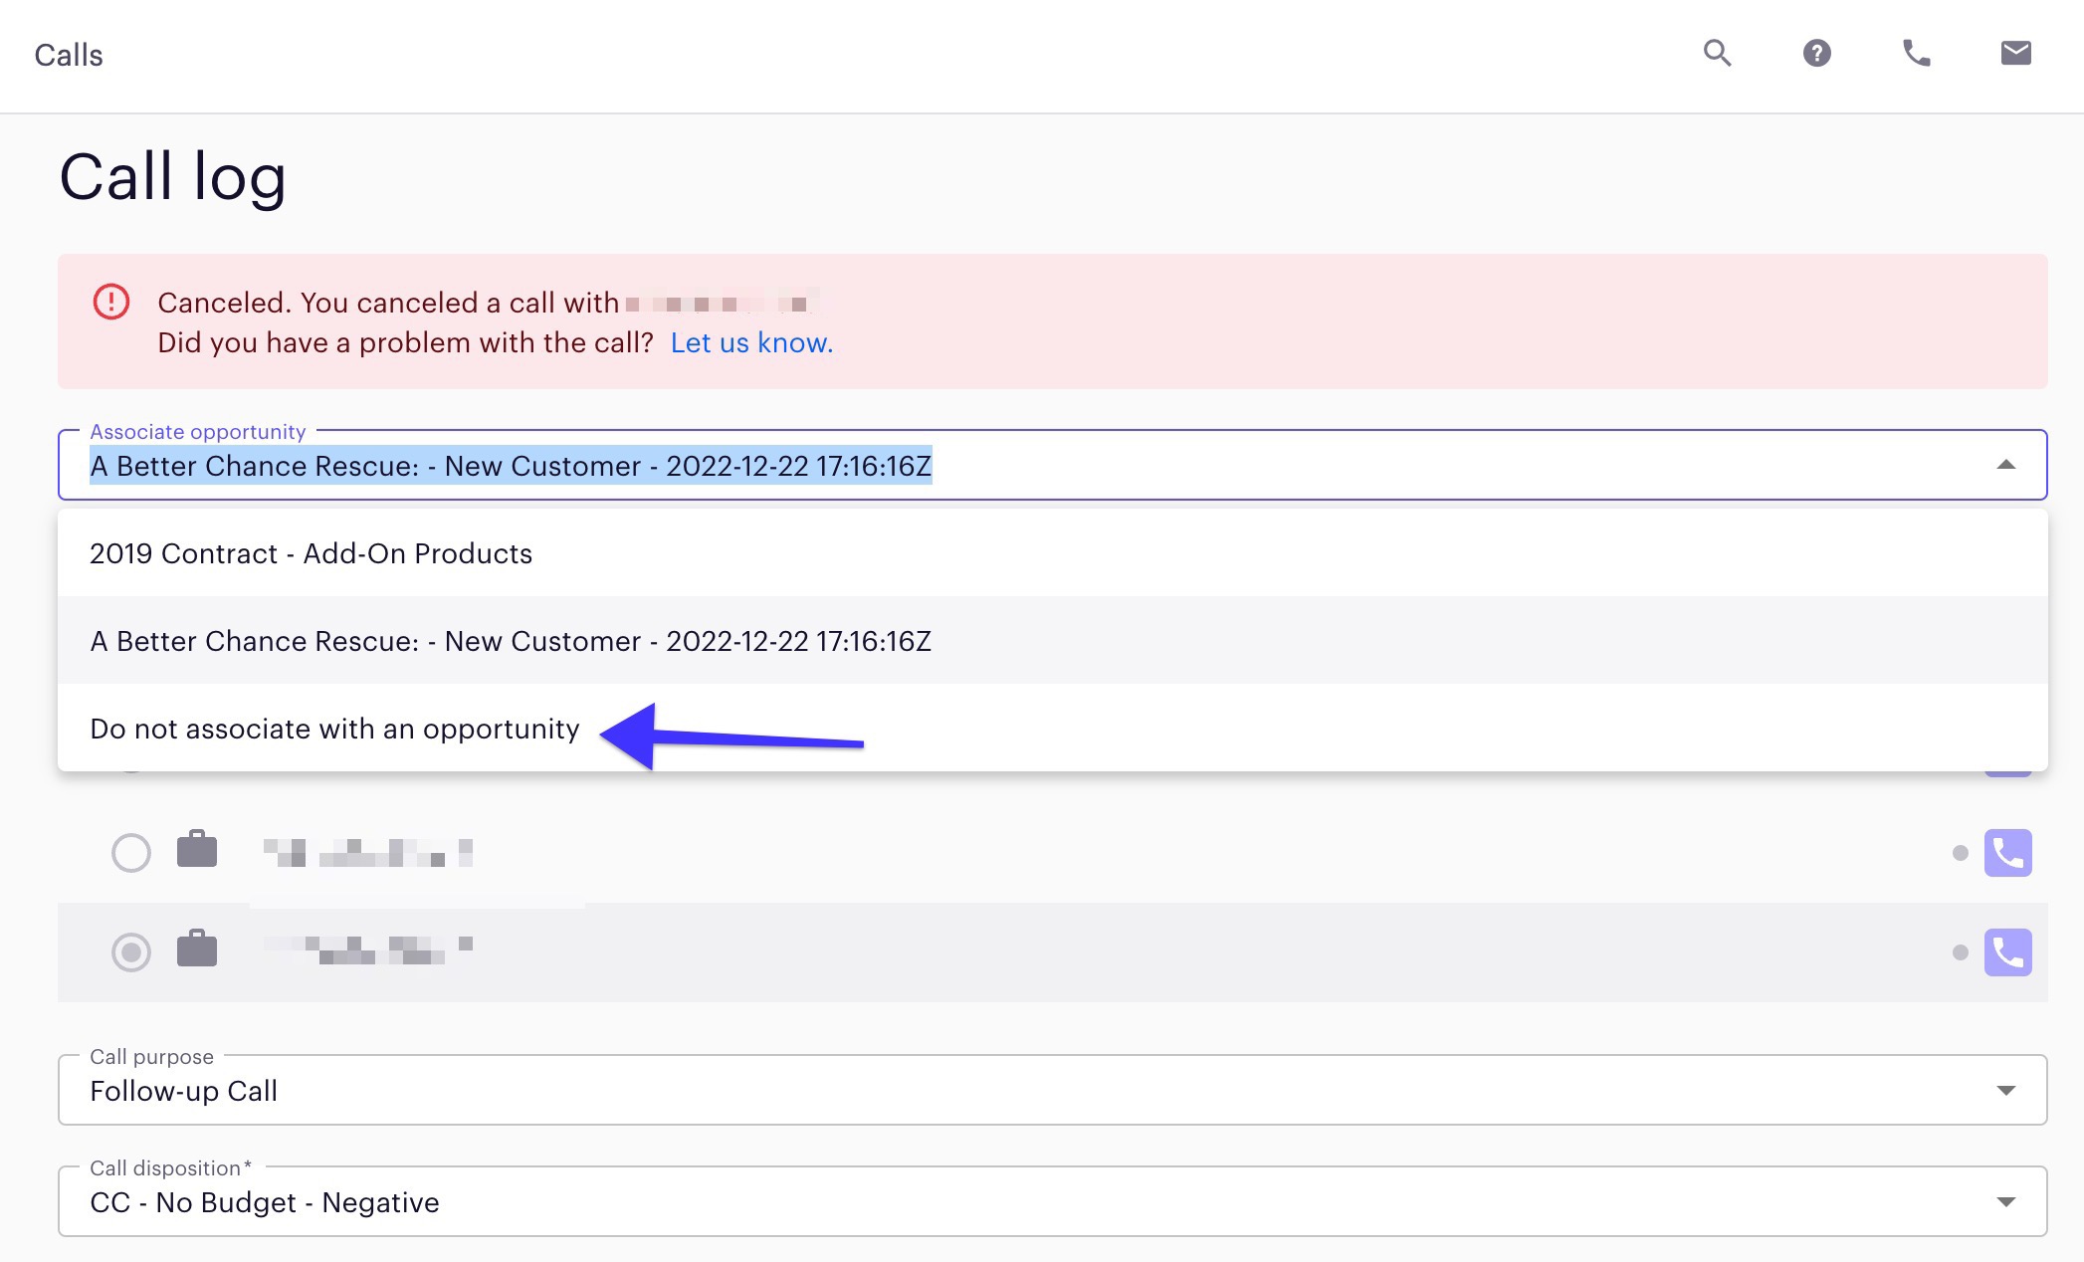Click the briefcase icon on the selected row
The width and height of the screenshot is (2084, 1262).
197,949
